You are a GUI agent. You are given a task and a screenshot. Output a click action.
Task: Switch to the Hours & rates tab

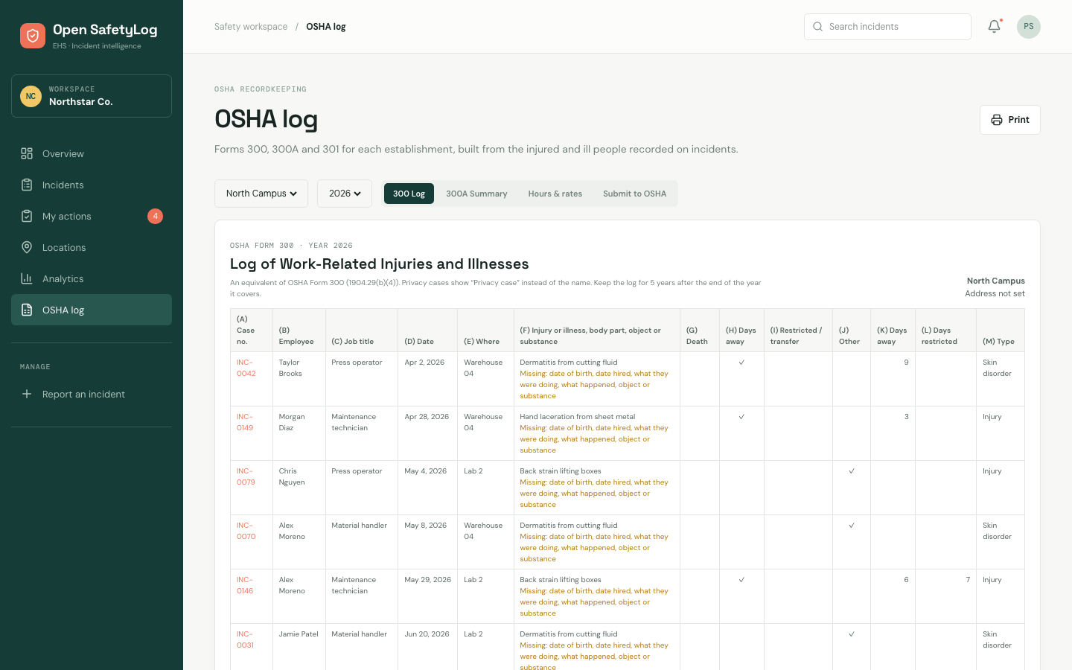(555, 194)
